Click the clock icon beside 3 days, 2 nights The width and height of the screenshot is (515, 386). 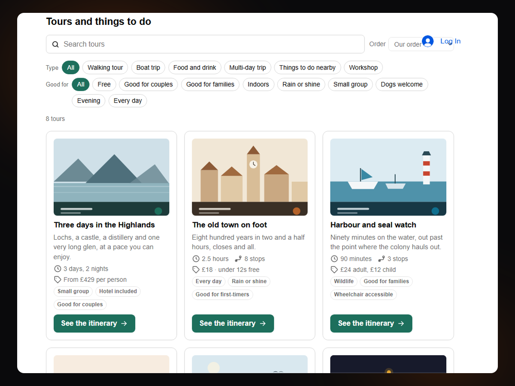pos(58,269)
